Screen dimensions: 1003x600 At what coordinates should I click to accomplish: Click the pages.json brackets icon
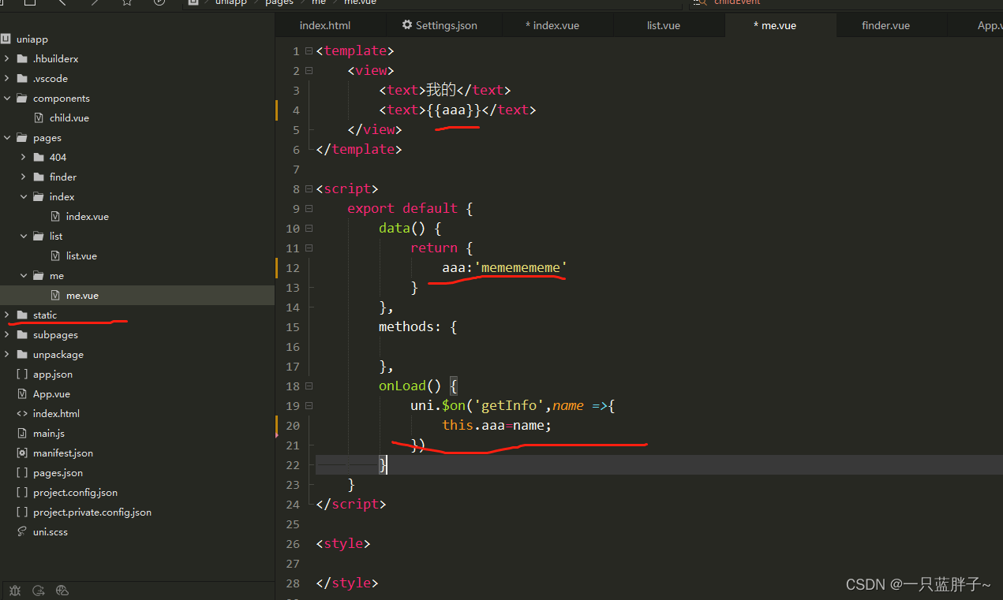[22, 473]
